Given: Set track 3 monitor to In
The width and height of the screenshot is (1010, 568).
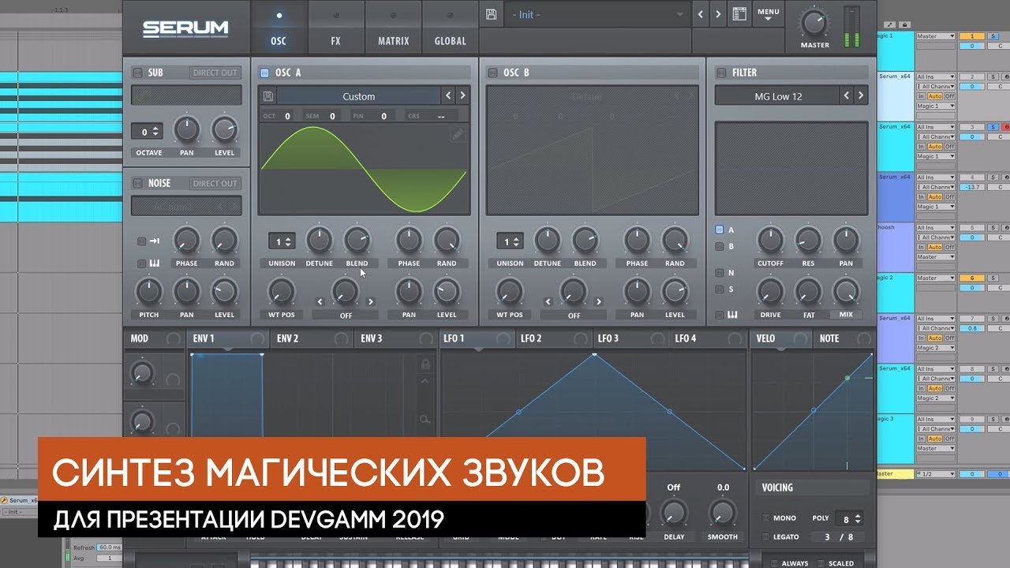Looking at the screenshot, I should [x=920, y=147].
